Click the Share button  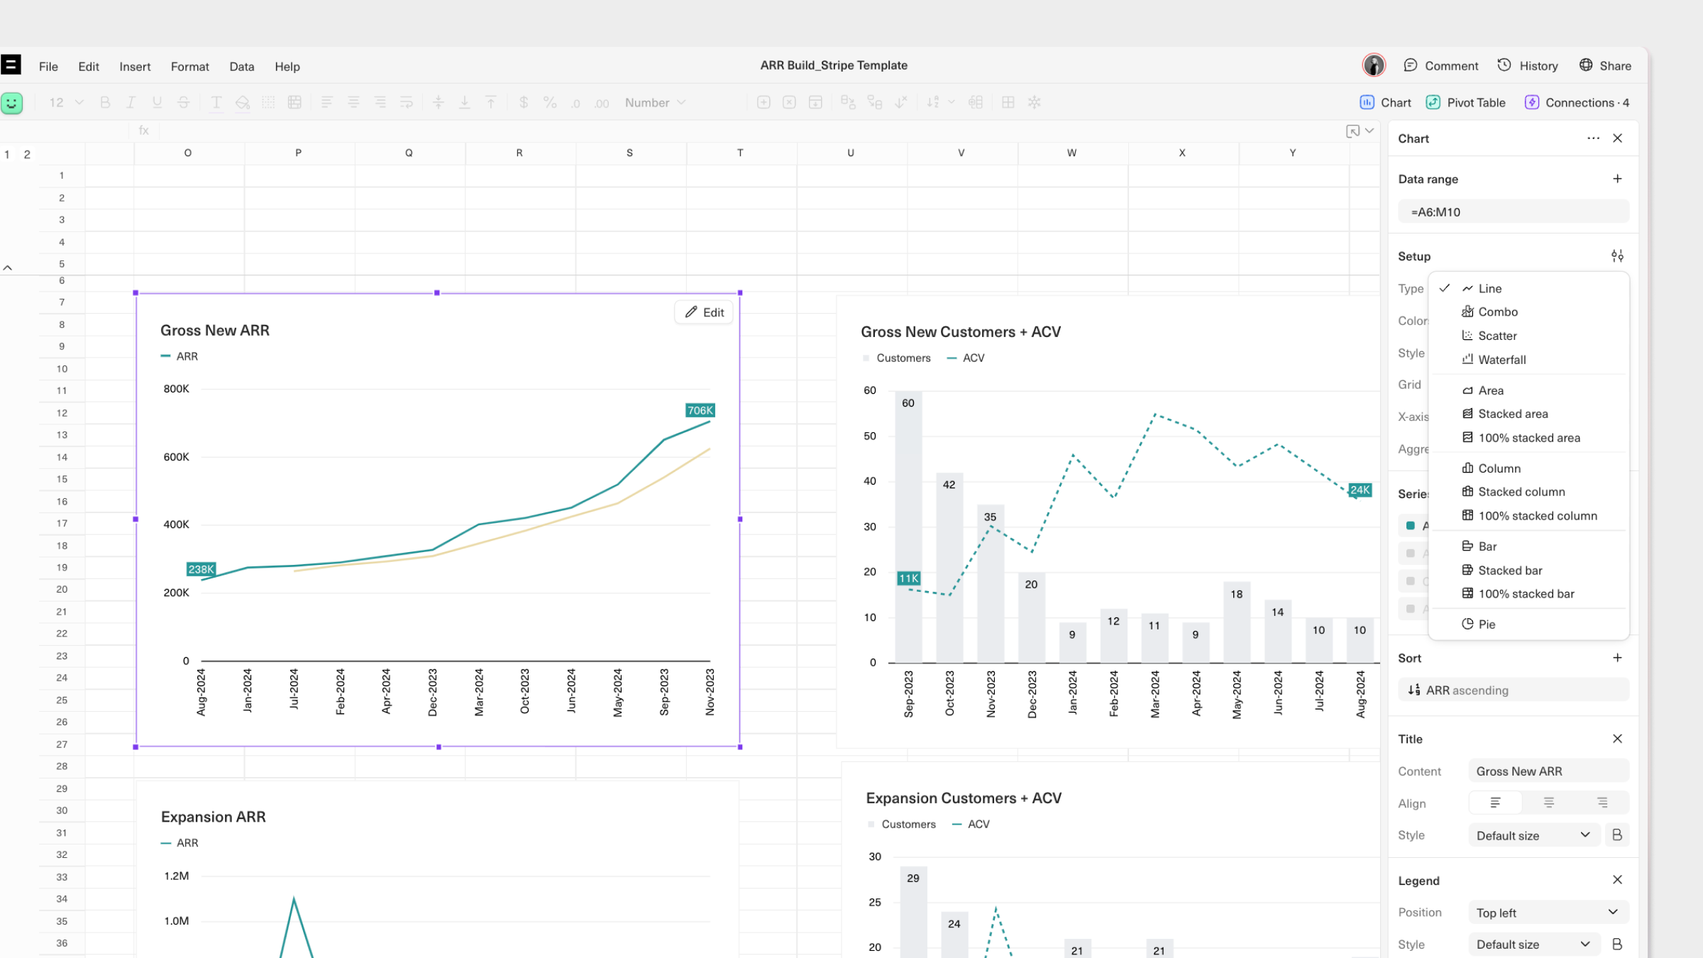[1605, 66]
